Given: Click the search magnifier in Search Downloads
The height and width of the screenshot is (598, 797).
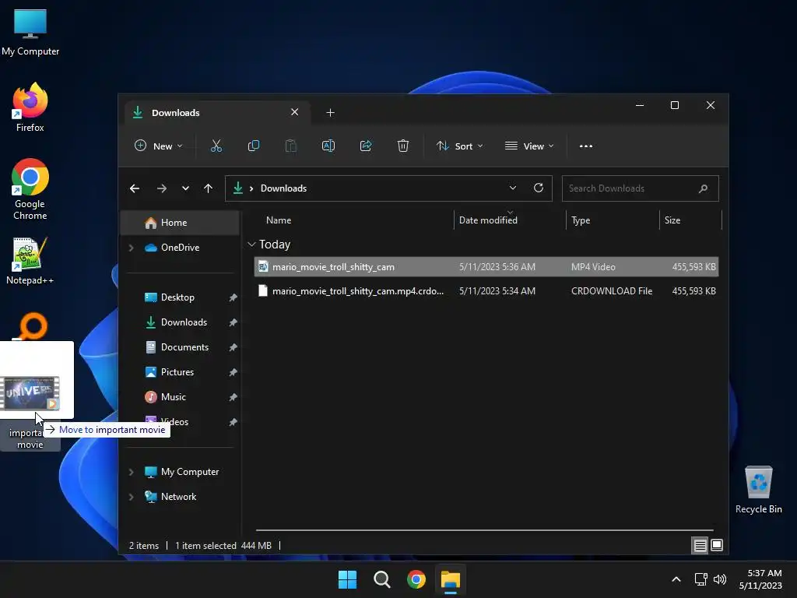Looking at the screenshot, I should tap(703, 188).
